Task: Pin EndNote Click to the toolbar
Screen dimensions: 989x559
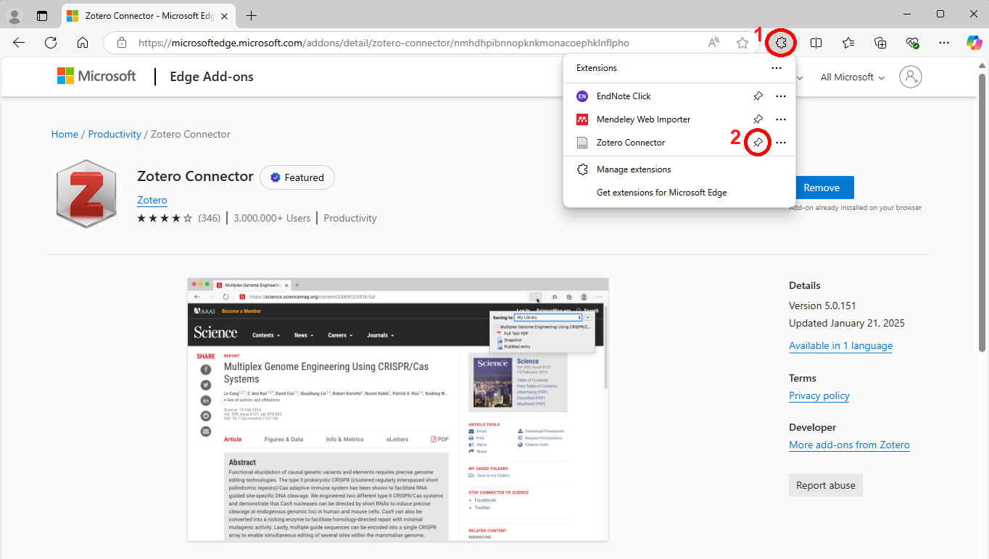Action: 757,96
